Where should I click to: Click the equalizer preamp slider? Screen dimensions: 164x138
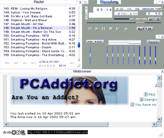point(90,55)
